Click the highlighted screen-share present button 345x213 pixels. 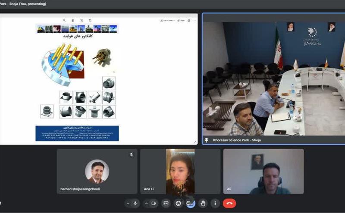(x=190, y=204)
